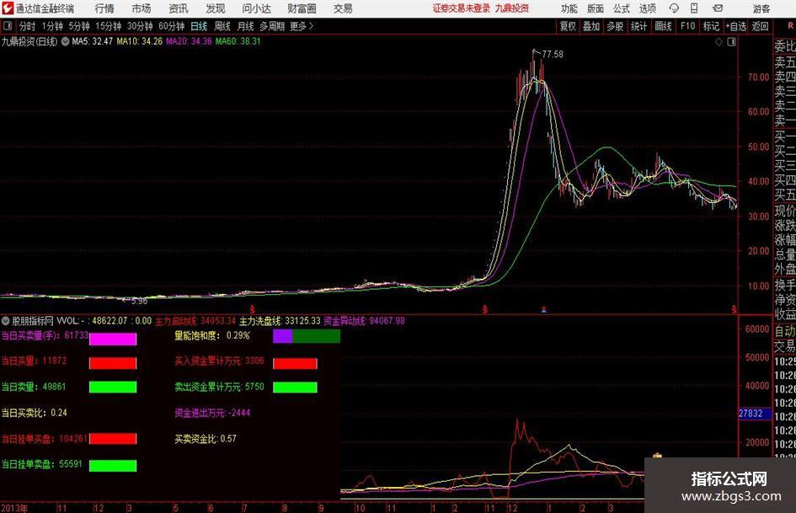Viewport: 796px width, 513px height.
Task: Click the 当日买卖比: 0.24 readout
Action: (34, 413)
